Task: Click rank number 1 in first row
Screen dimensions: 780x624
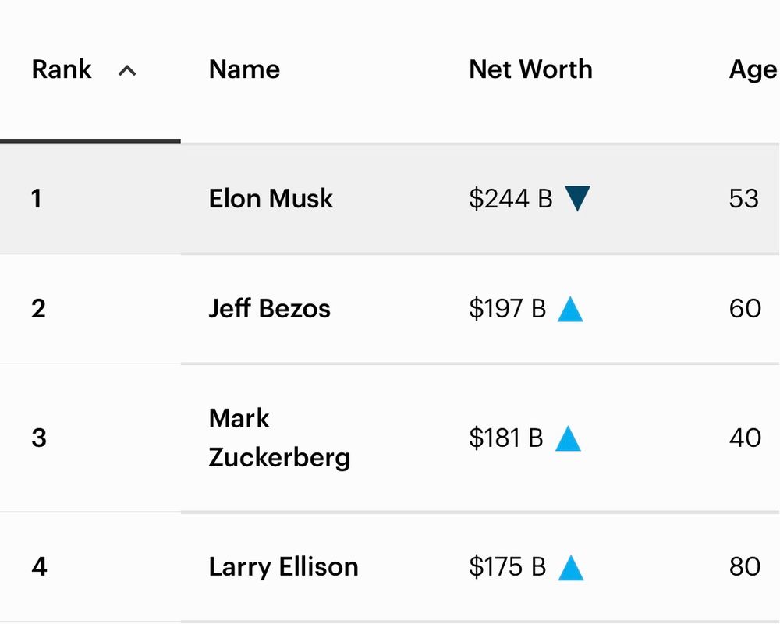Action: [x=36, y=198]
